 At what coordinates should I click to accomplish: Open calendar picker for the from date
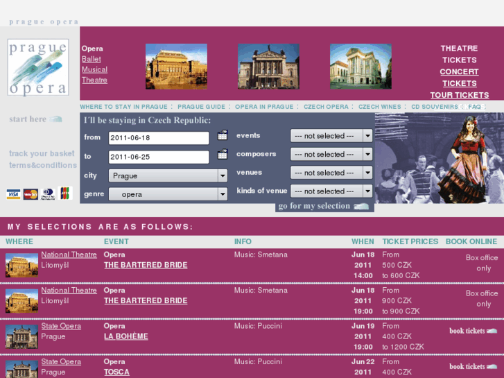(223, 135)
